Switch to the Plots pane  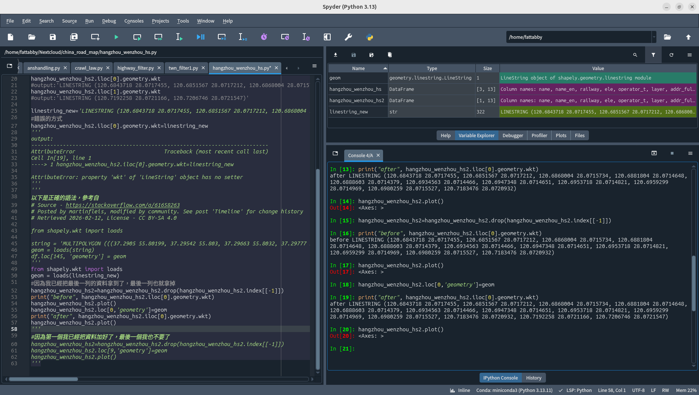[x=561, y=136]
